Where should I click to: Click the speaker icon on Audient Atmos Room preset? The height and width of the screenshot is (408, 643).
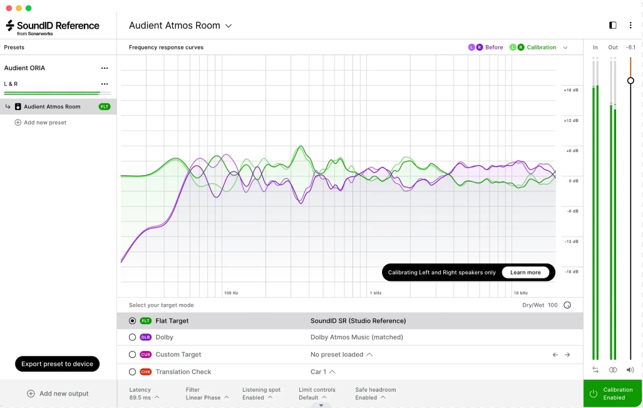coord(18,106)
